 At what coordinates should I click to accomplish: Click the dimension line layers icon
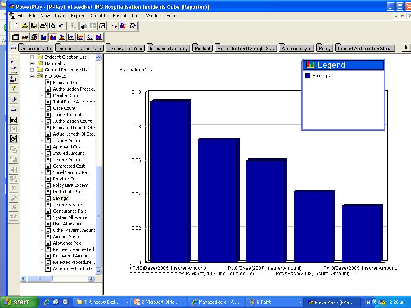[x=14, y=47]
